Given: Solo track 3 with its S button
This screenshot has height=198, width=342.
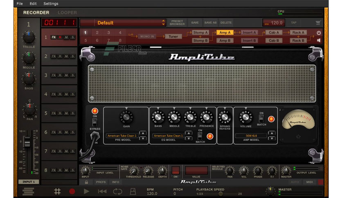Looking at the screenshot, I should click(x=73, y=75).
